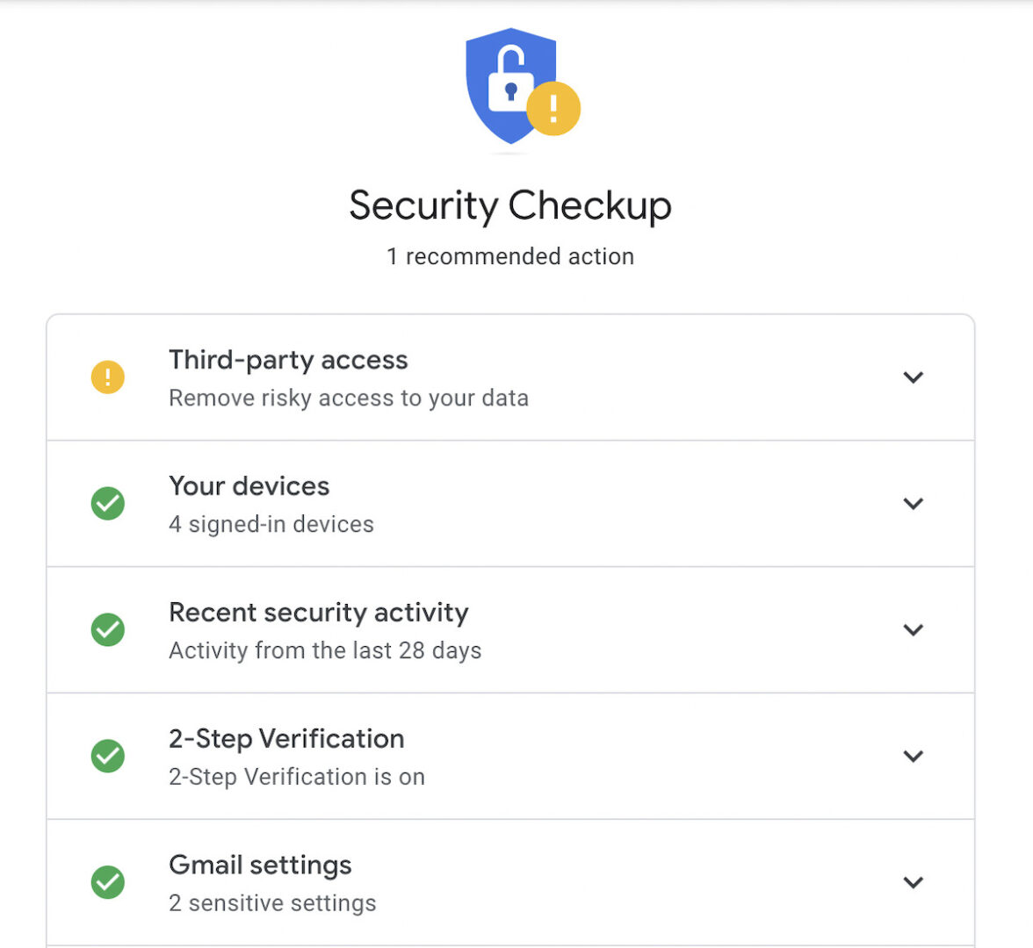Viewport: 1033px width, 948px height.
Task: Click the Remove risky access to your data text
Action: tap(349, 397)
